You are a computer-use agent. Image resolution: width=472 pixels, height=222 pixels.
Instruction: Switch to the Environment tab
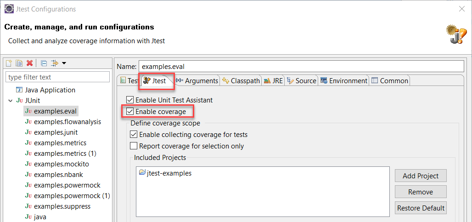pos(344,81)
